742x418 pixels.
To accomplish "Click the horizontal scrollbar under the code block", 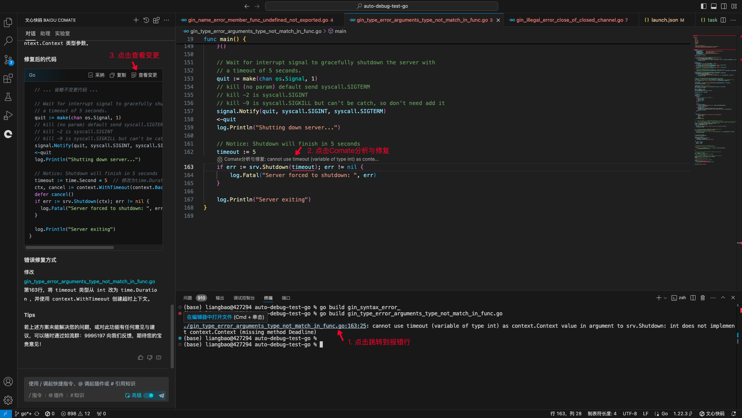I will (x=70, y=247).
